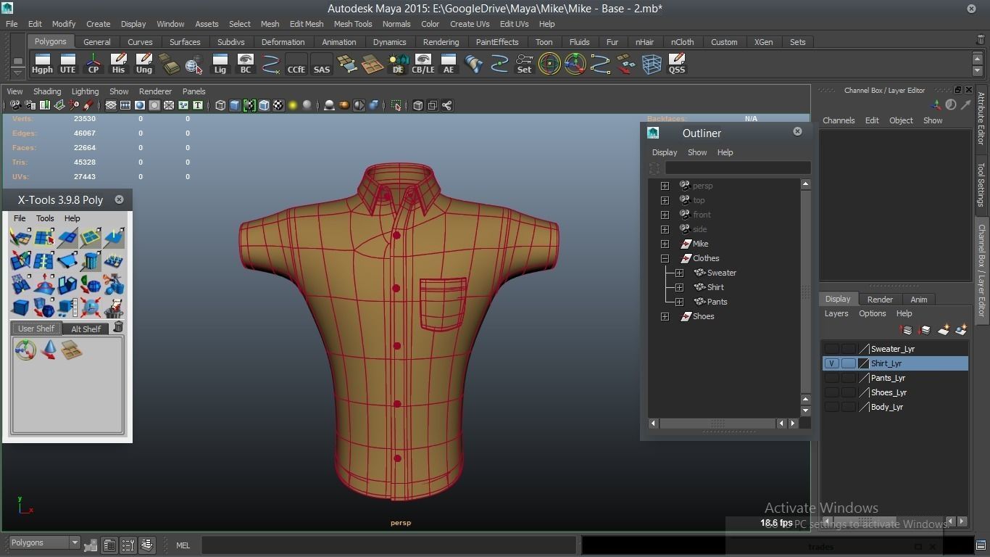Toggle visibility box of Shoes_Lyr
This screenshot has width=990, height=557.
832,392
